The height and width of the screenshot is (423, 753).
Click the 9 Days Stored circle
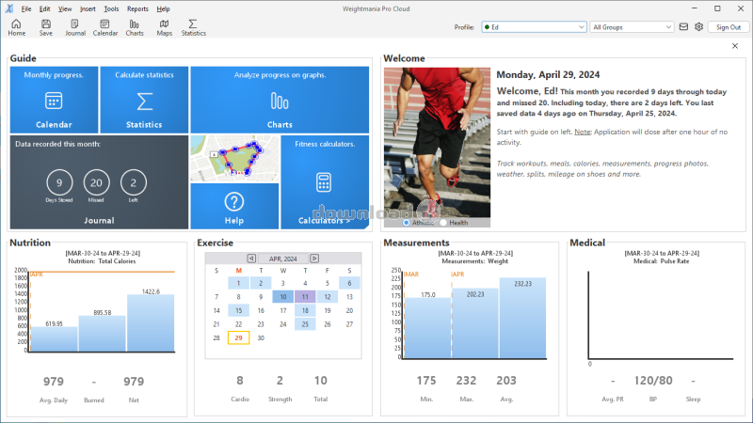coord(59,182)
